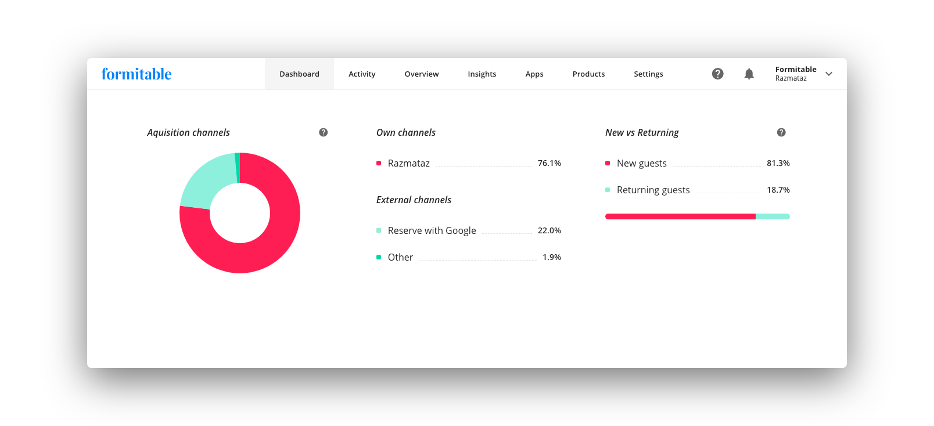This screenshot has width=934, height=426.
Task: Select the Other channel label
Action: (x=400, y=257)
